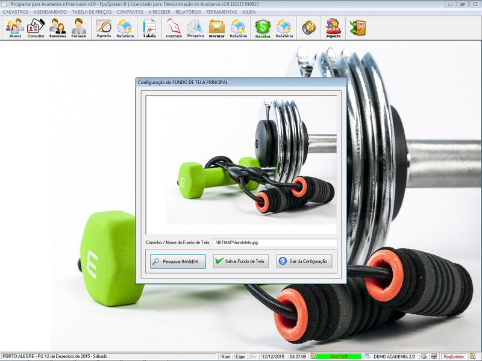Open the TABELA DE PREÇOS menu
The width and height of the screenshot is (482, 361).
point(92,12)
